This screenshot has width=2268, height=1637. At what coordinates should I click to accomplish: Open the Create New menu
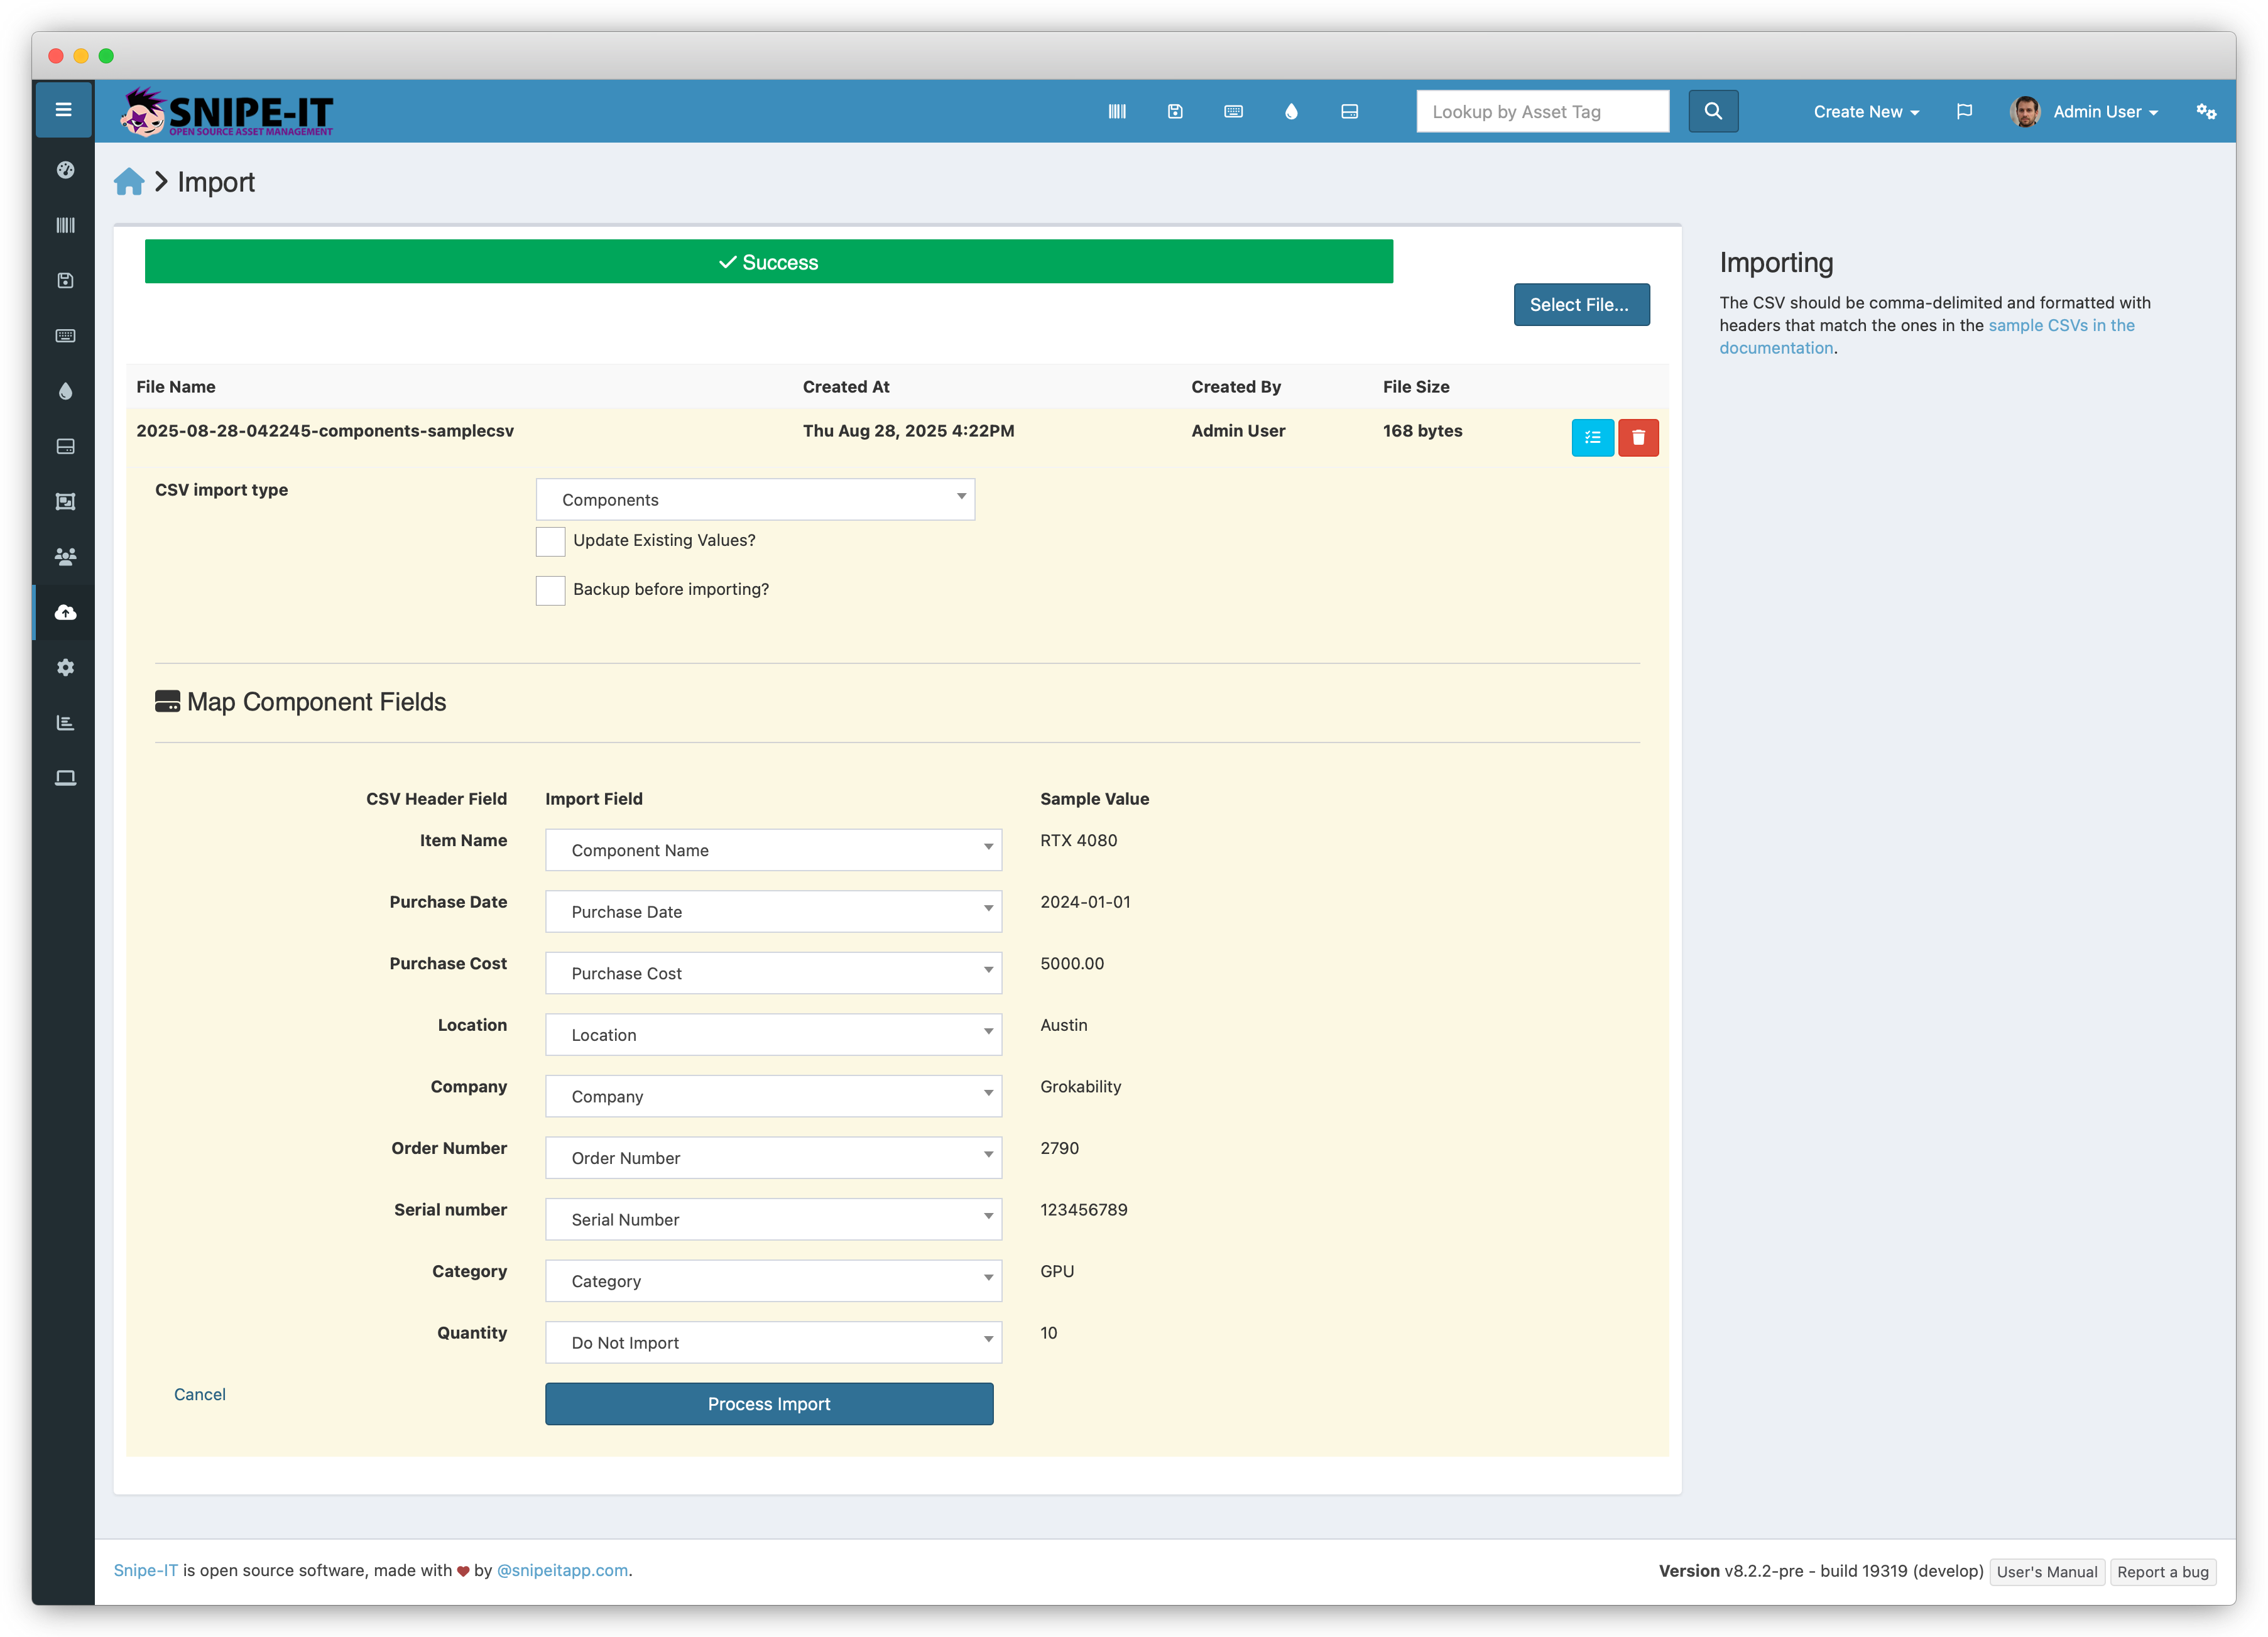(x=1866, y=111)
